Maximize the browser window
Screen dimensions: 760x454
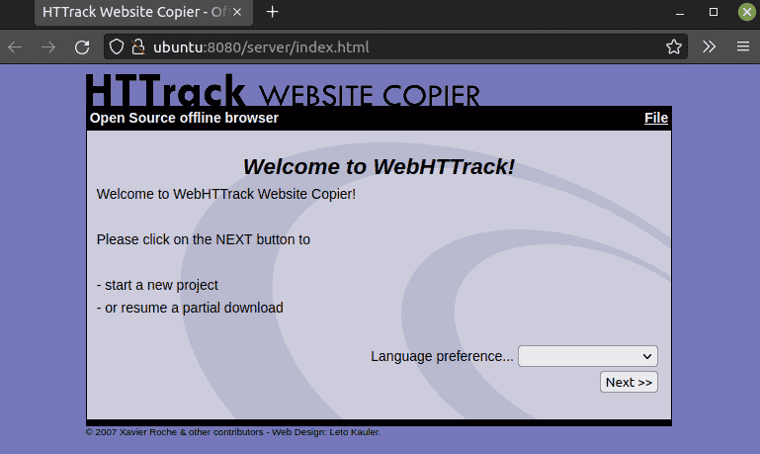coord(714,12)
